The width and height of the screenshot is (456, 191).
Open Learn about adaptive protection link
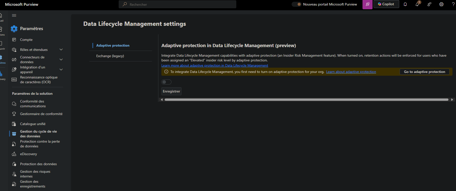351,72
